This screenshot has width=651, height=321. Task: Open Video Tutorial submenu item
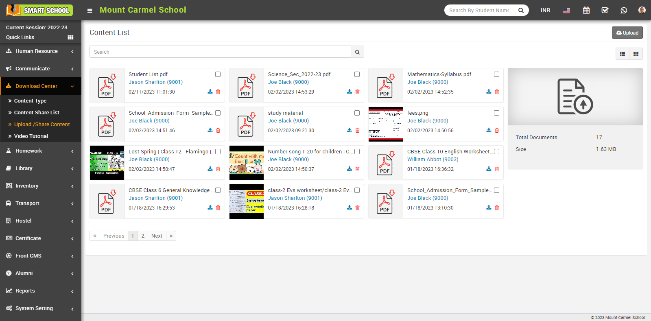(31, 136)
